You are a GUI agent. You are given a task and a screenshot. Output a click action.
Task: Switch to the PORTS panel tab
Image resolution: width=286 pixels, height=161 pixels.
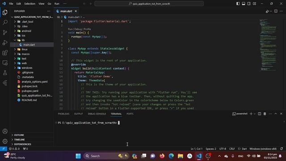click(x=130, y=114)
